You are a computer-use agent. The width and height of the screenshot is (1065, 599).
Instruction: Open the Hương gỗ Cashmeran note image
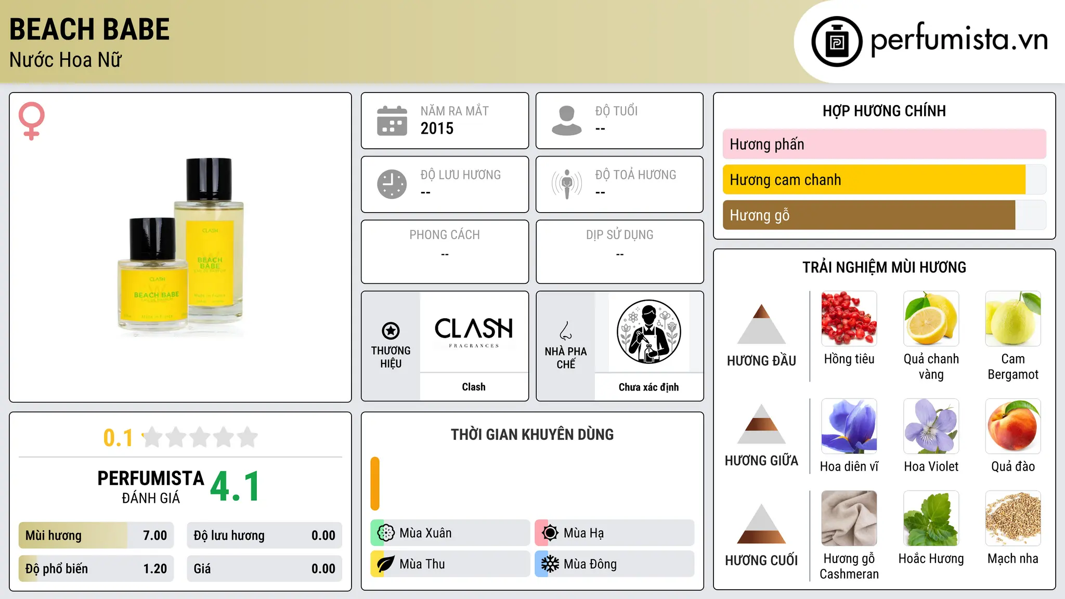pos(849,518)
